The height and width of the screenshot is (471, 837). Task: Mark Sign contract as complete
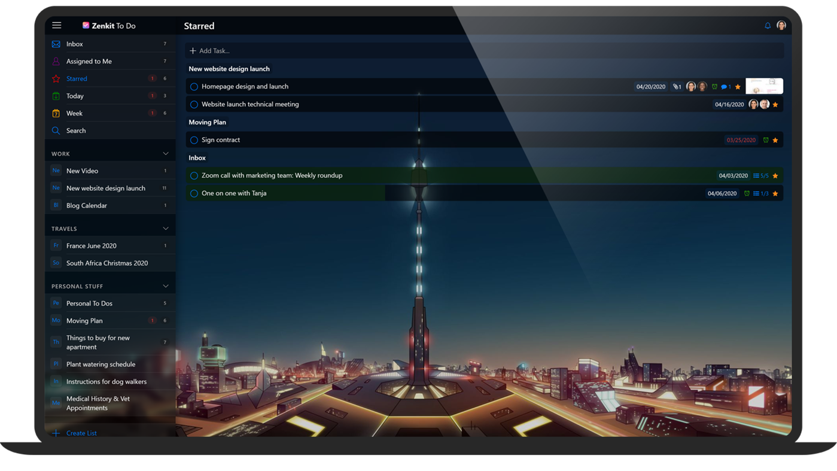(193, 139)
